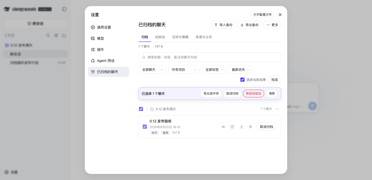Open the 全部聊天 filter dropdown
The width and height of the screenshot is (372, 180).
[x=152, y=70]
